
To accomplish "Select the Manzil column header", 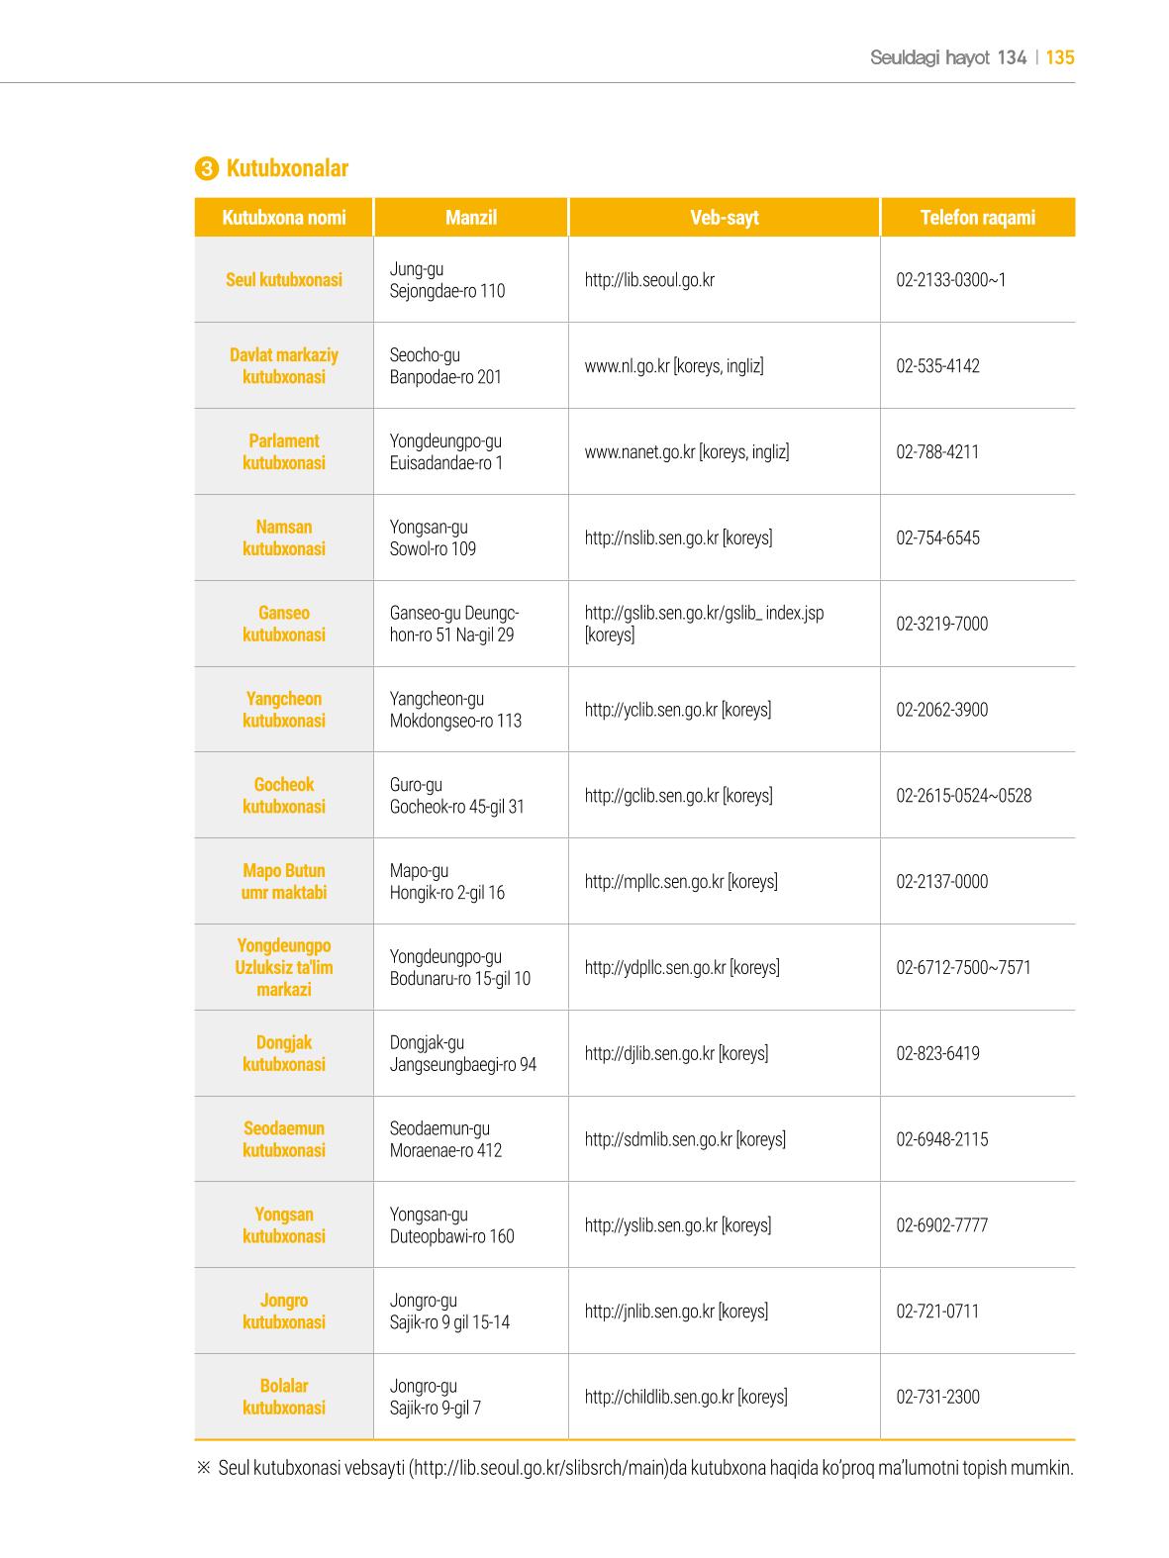I will click(x=471, y=218).
